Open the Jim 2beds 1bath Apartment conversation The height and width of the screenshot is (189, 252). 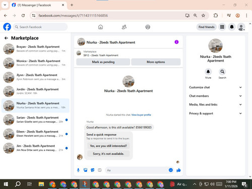click(35, 148)
